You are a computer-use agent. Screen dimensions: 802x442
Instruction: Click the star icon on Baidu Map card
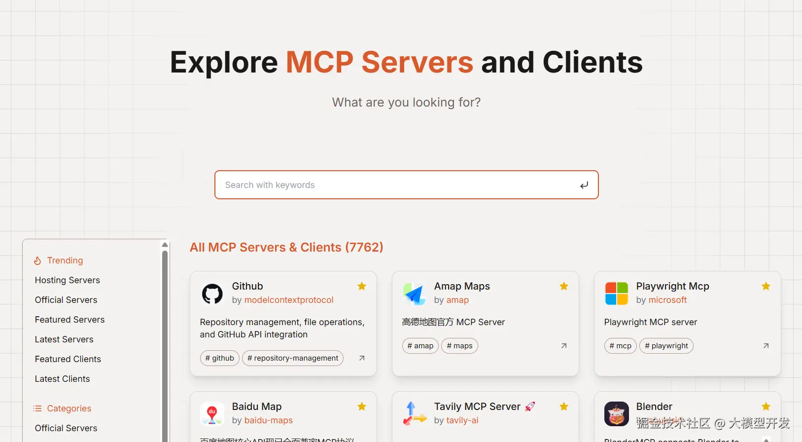[x=362, y=406]
